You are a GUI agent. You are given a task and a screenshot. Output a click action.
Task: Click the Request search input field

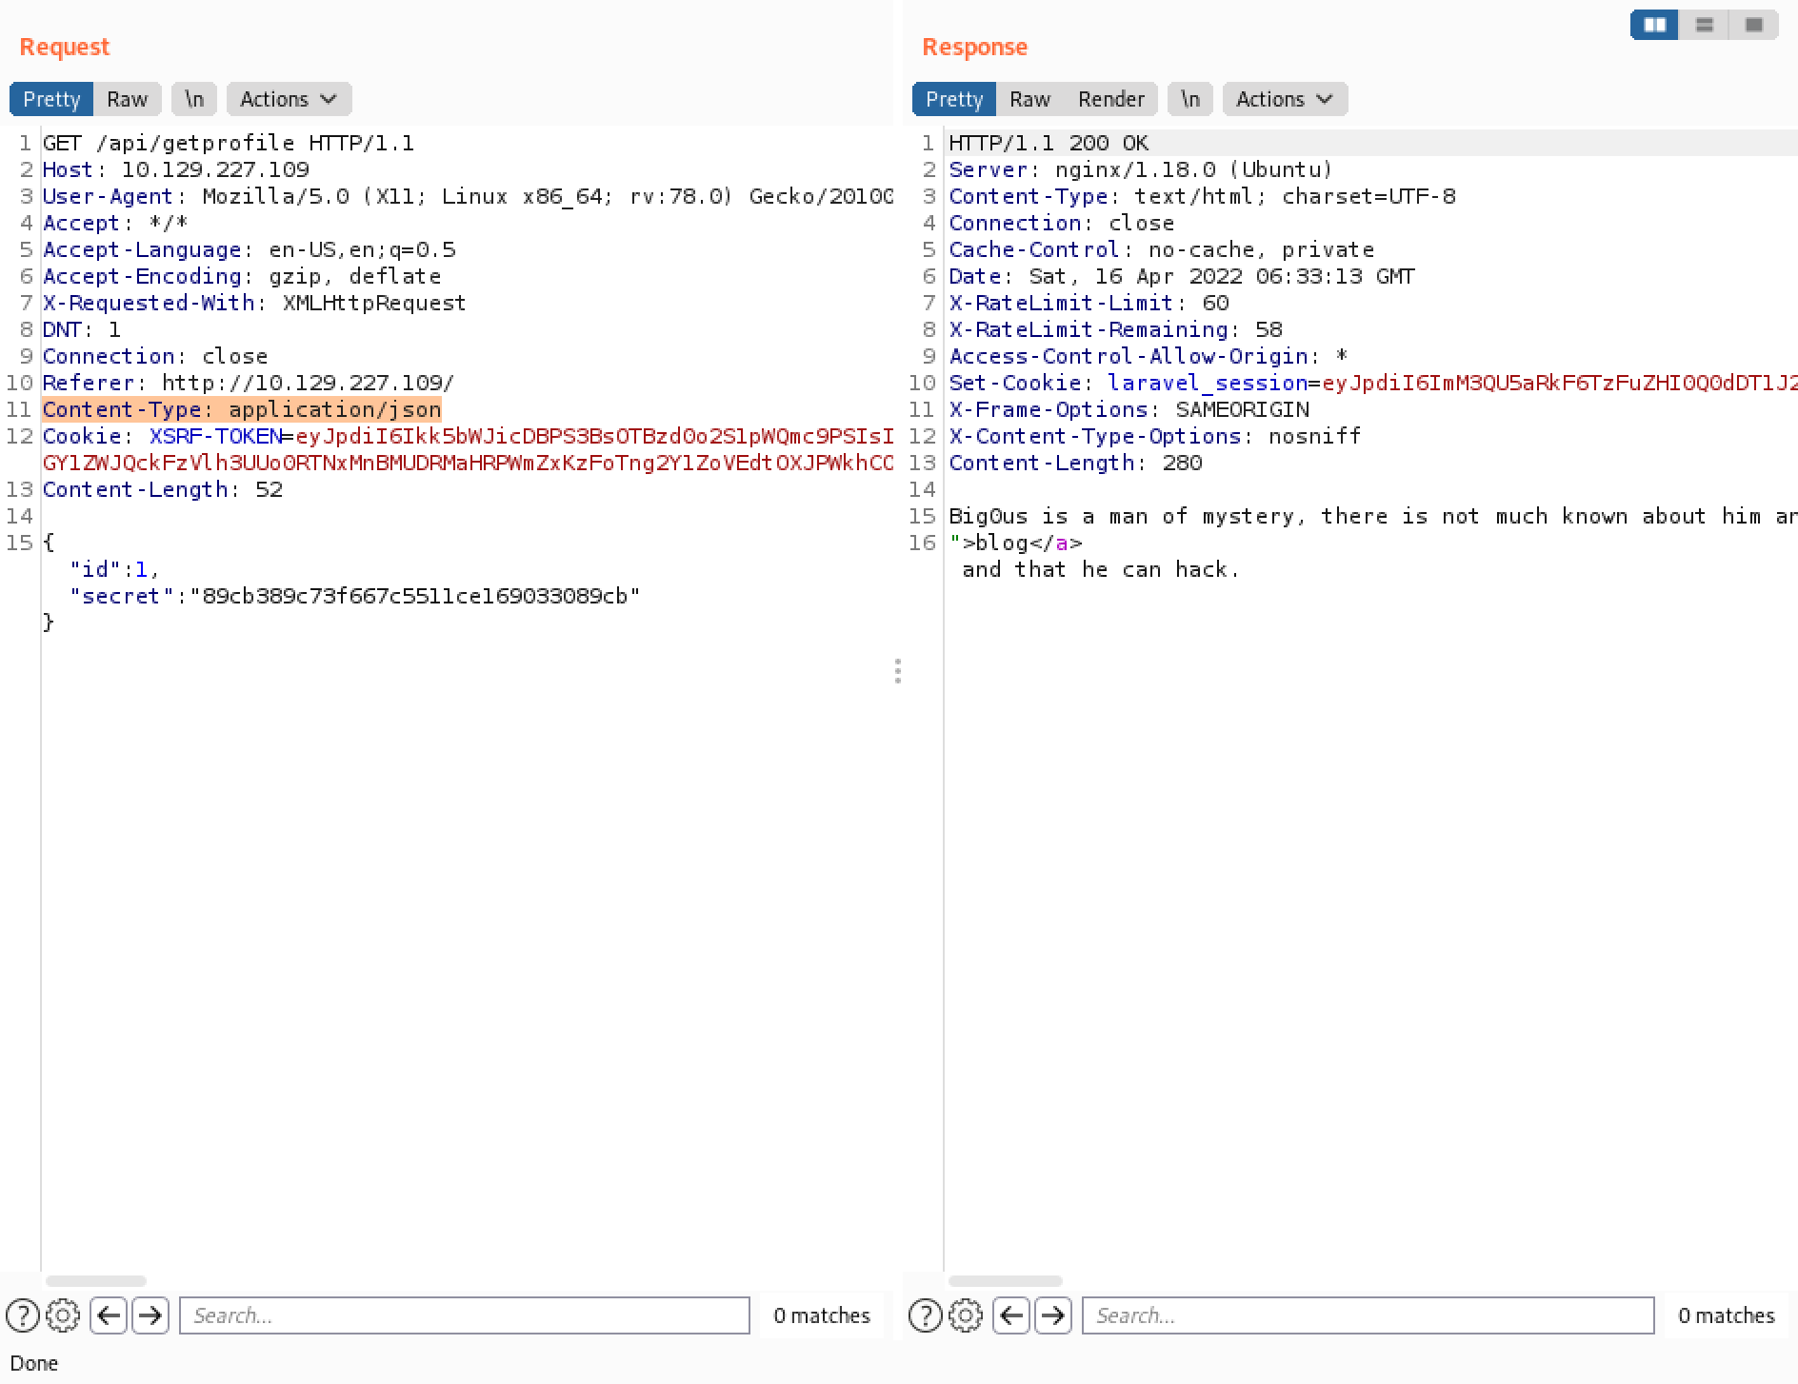(x=465, y=1315)
